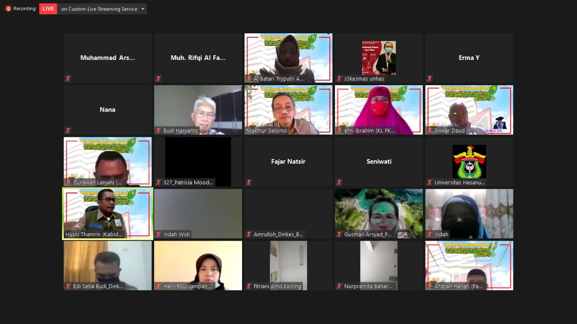The height and width of the screenshot is (324, 577).
Task: Click the Recording status text
Action: point(24,9)
